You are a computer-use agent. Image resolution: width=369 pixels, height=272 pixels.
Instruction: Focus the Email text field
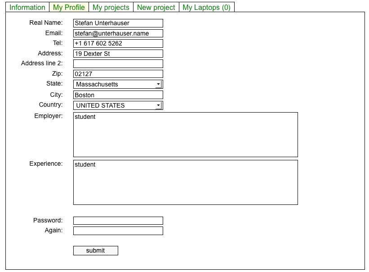point(118,33)
